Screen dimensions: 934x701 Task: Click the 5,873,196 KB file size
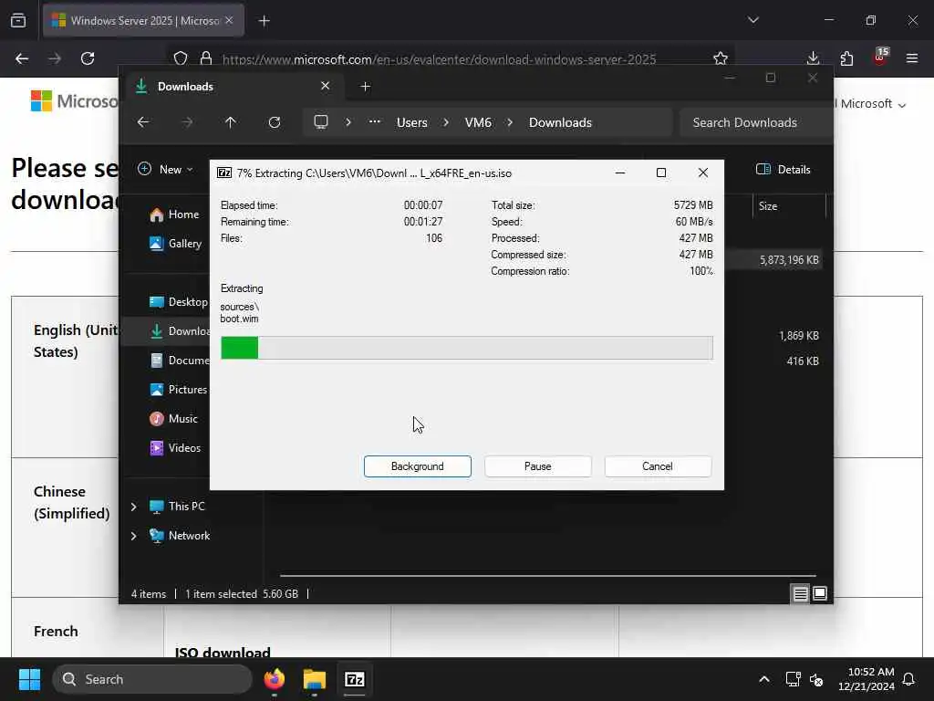coord(789,260)
